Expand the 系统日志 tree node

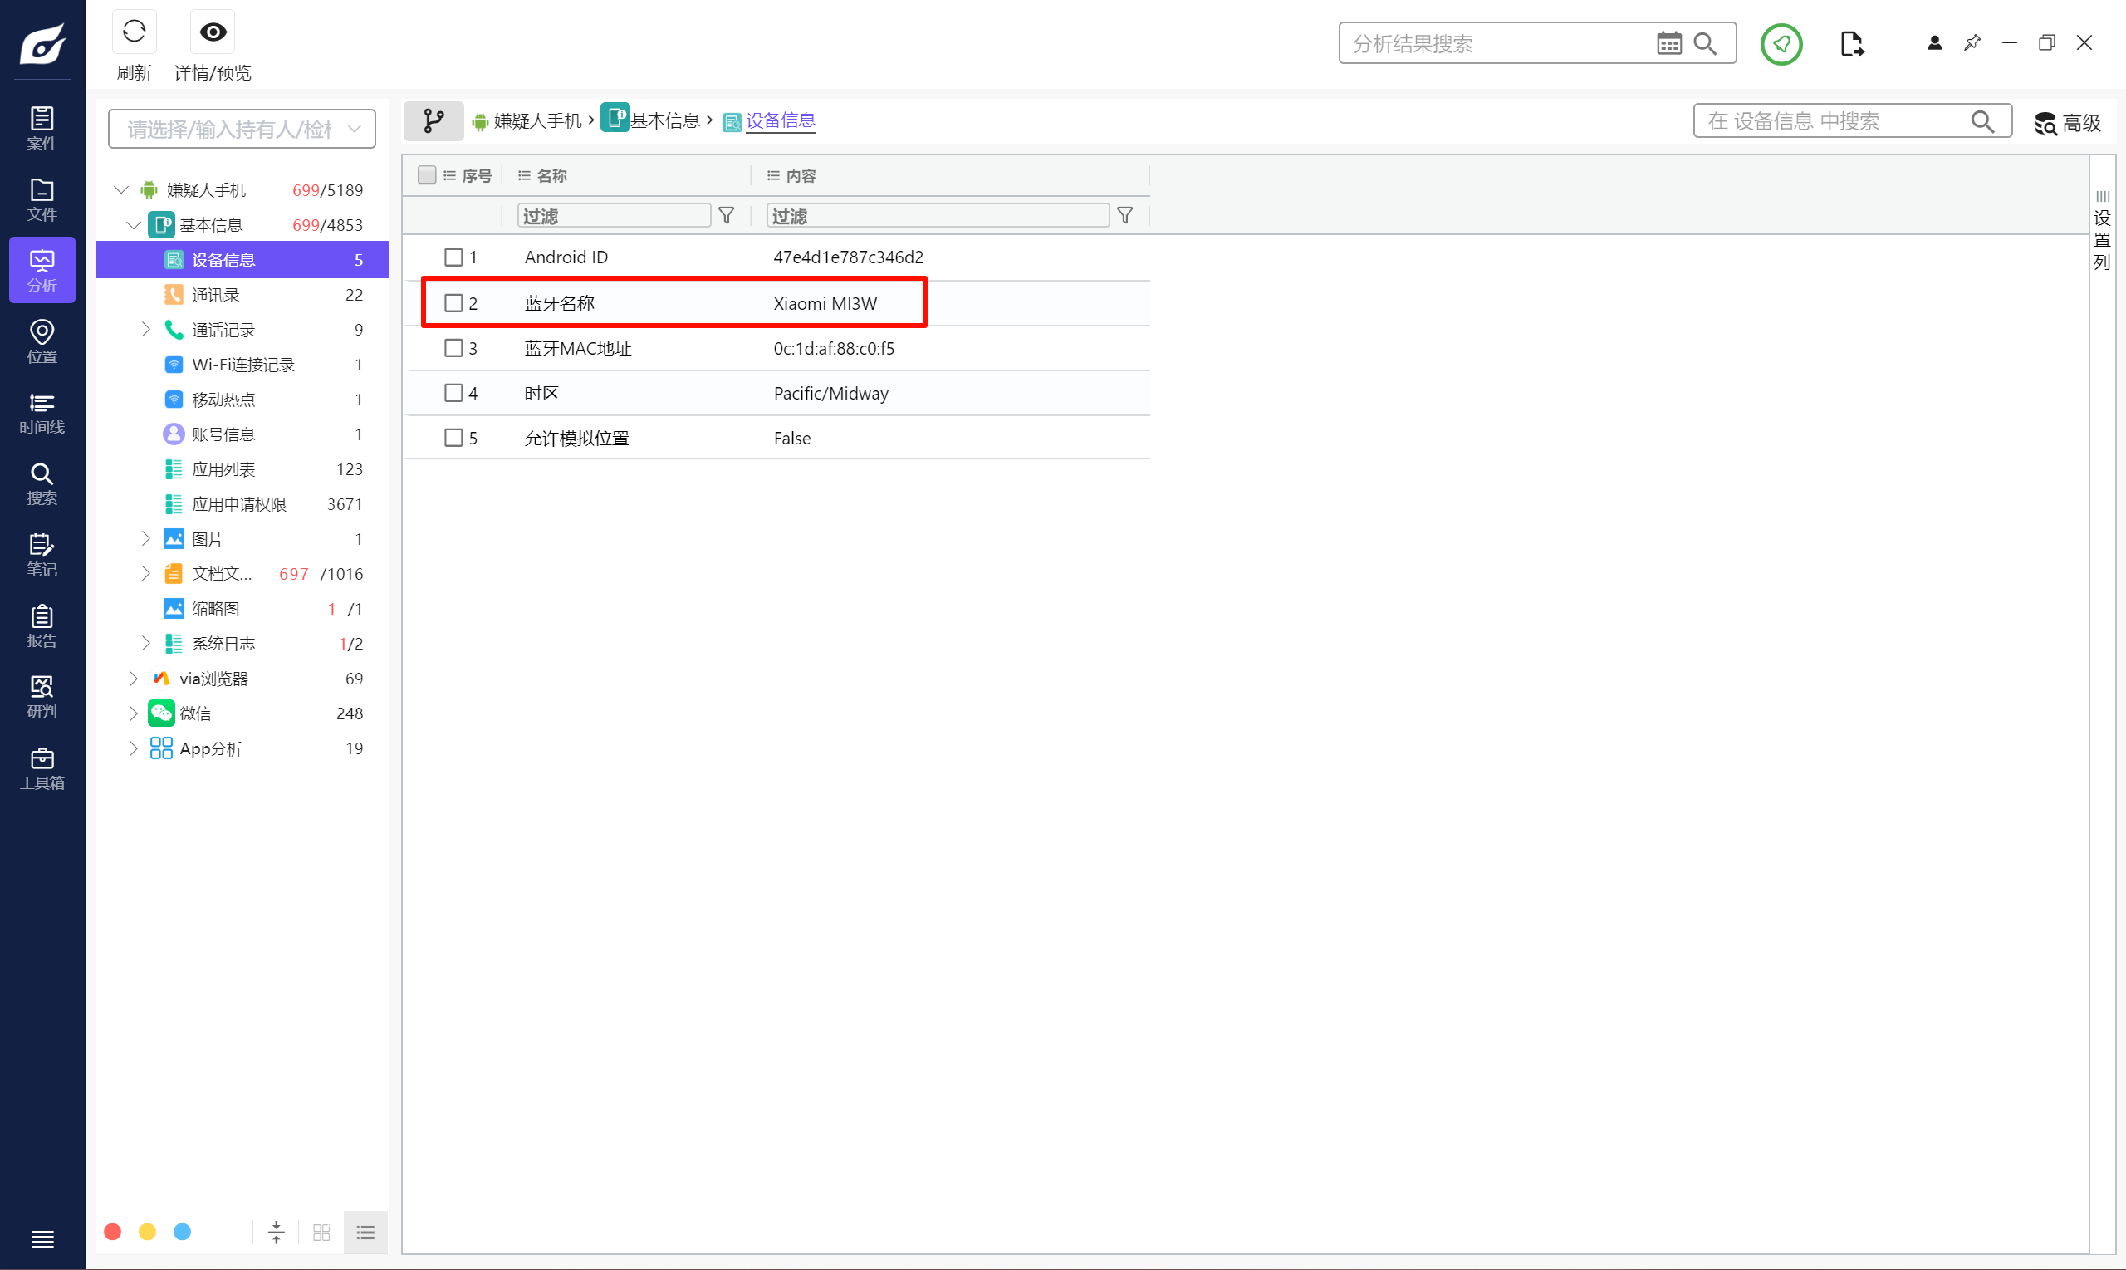click(x=145, y=644)
